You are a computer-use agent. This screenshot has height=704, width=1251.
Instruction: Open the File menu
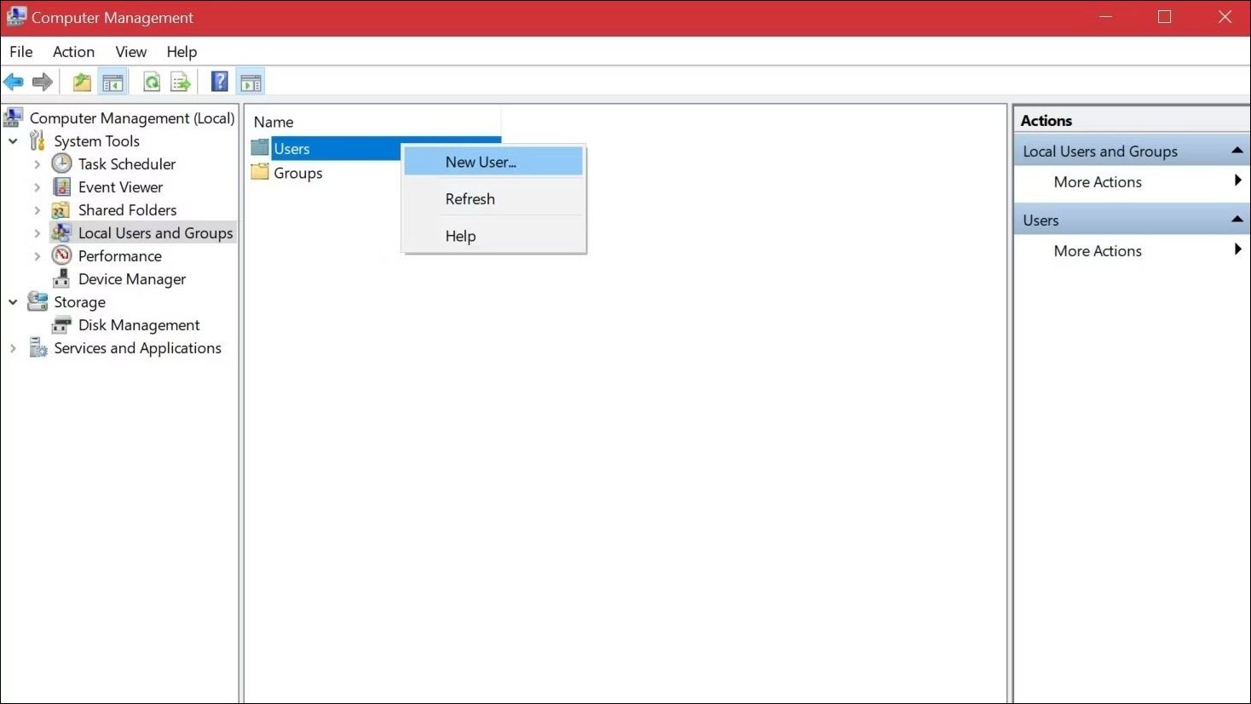tap(21, 52)
